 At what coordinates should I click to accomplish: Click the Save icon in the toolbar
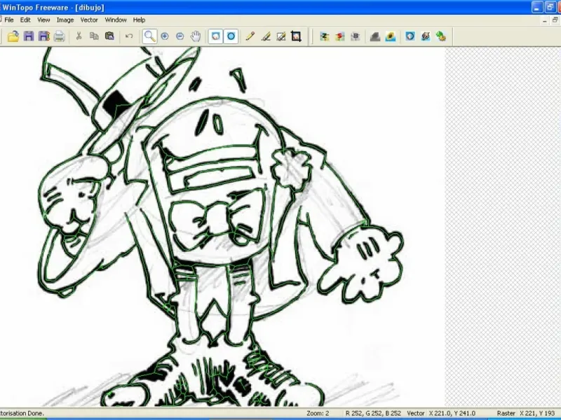[29, 36]
